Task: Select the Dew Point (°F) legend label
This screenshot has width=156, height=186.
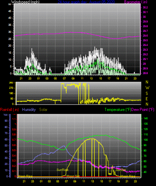Action: (143, 110)
